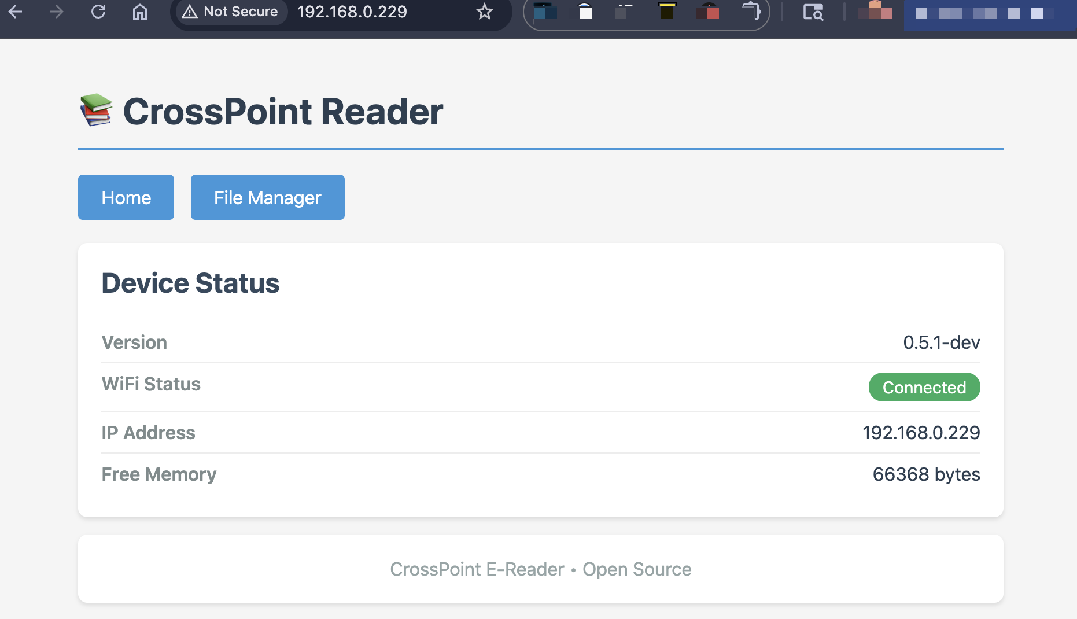
Task: Click the browser forward arrow
Action: point(56,12)
